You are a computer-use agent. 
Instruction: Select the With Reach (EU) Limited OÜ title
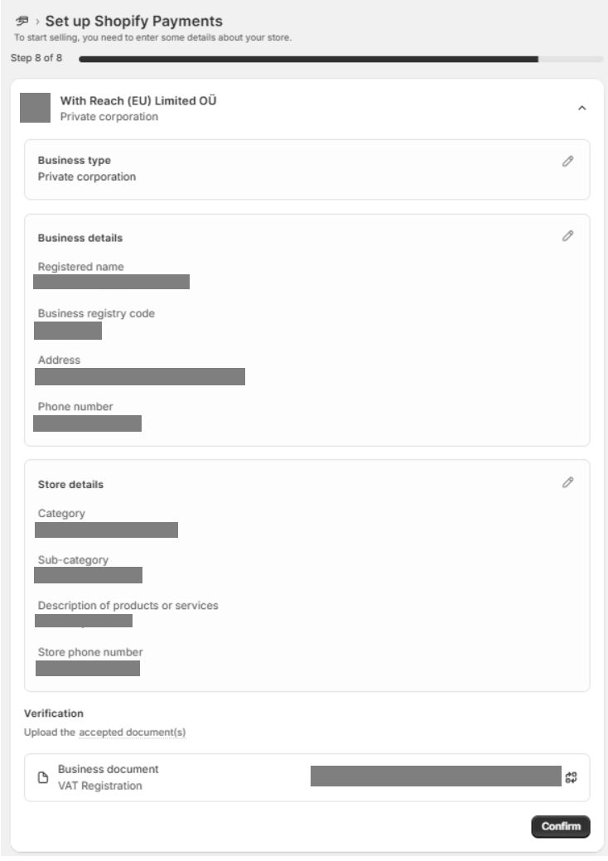(x=138, y=101)
